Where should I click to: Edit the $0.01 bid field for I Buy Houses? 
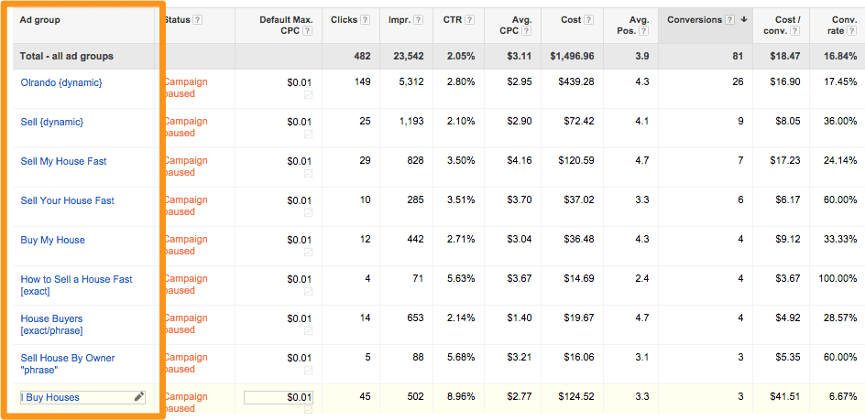point(279,397)
